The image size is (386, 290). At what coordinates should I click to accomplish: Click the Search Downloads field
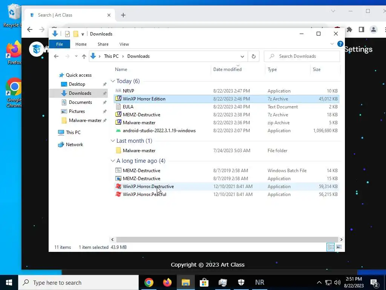302,56
